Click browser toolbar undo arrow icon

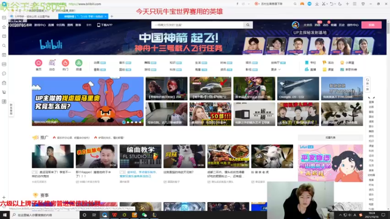pyautogui.click(x=331, y=4)
